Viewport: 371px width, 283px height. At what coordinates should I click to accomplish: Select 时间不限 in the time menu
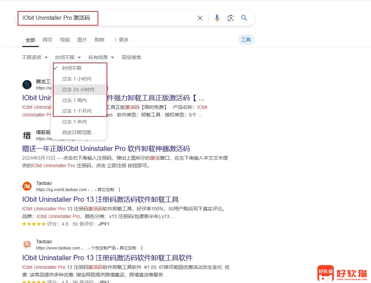click(79, 68)
